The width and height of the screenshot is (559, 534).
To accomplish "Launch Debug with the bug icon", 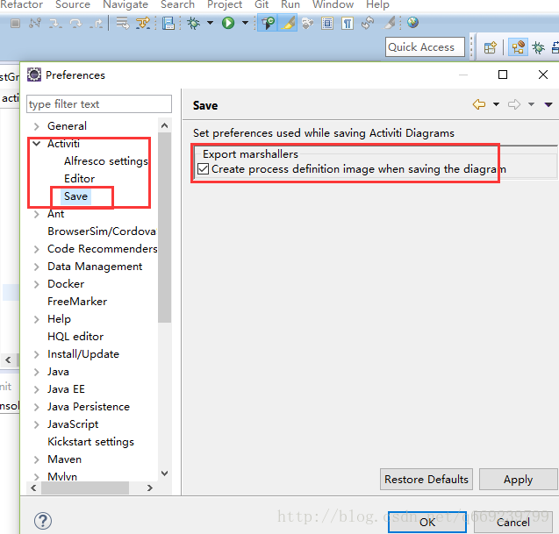I will click(194, 24).
